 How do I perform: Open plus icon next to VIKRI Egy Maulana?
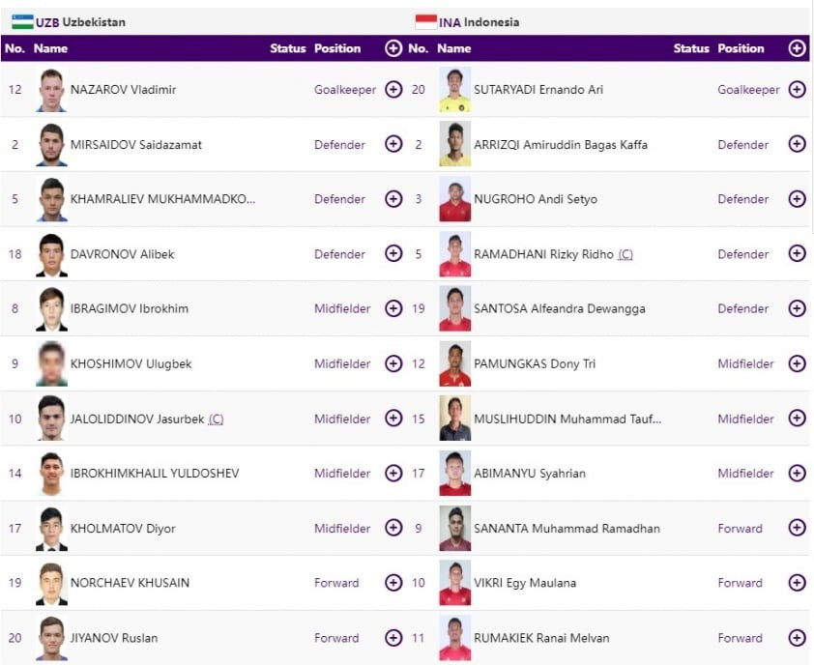(x=797, y=583)
